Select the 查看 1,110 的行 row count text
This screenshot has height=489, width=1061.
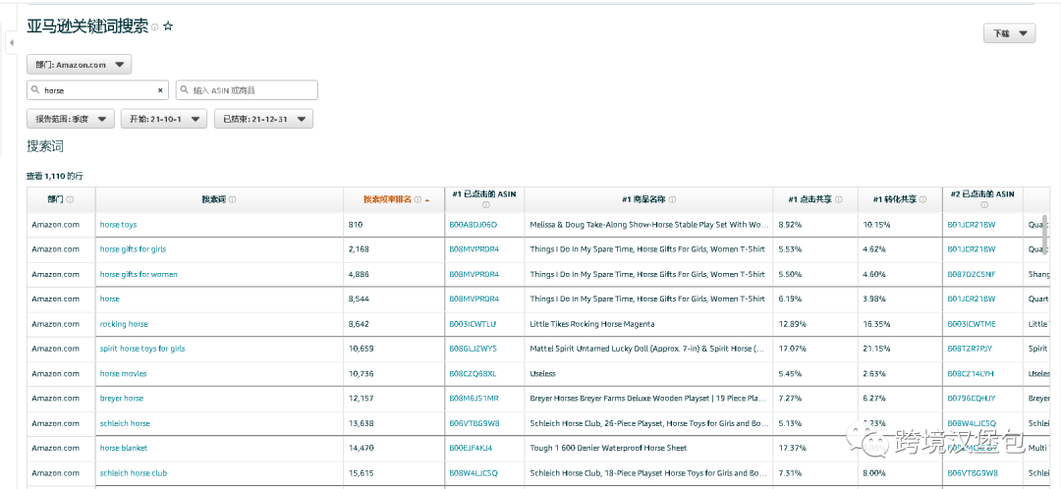(55, 176)
